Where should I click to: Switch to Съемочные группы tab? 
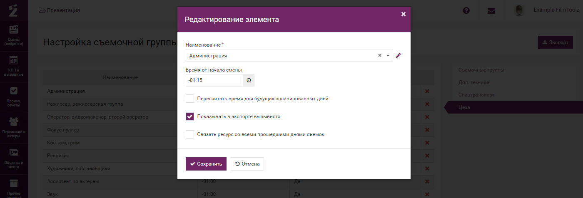point(481,70)
